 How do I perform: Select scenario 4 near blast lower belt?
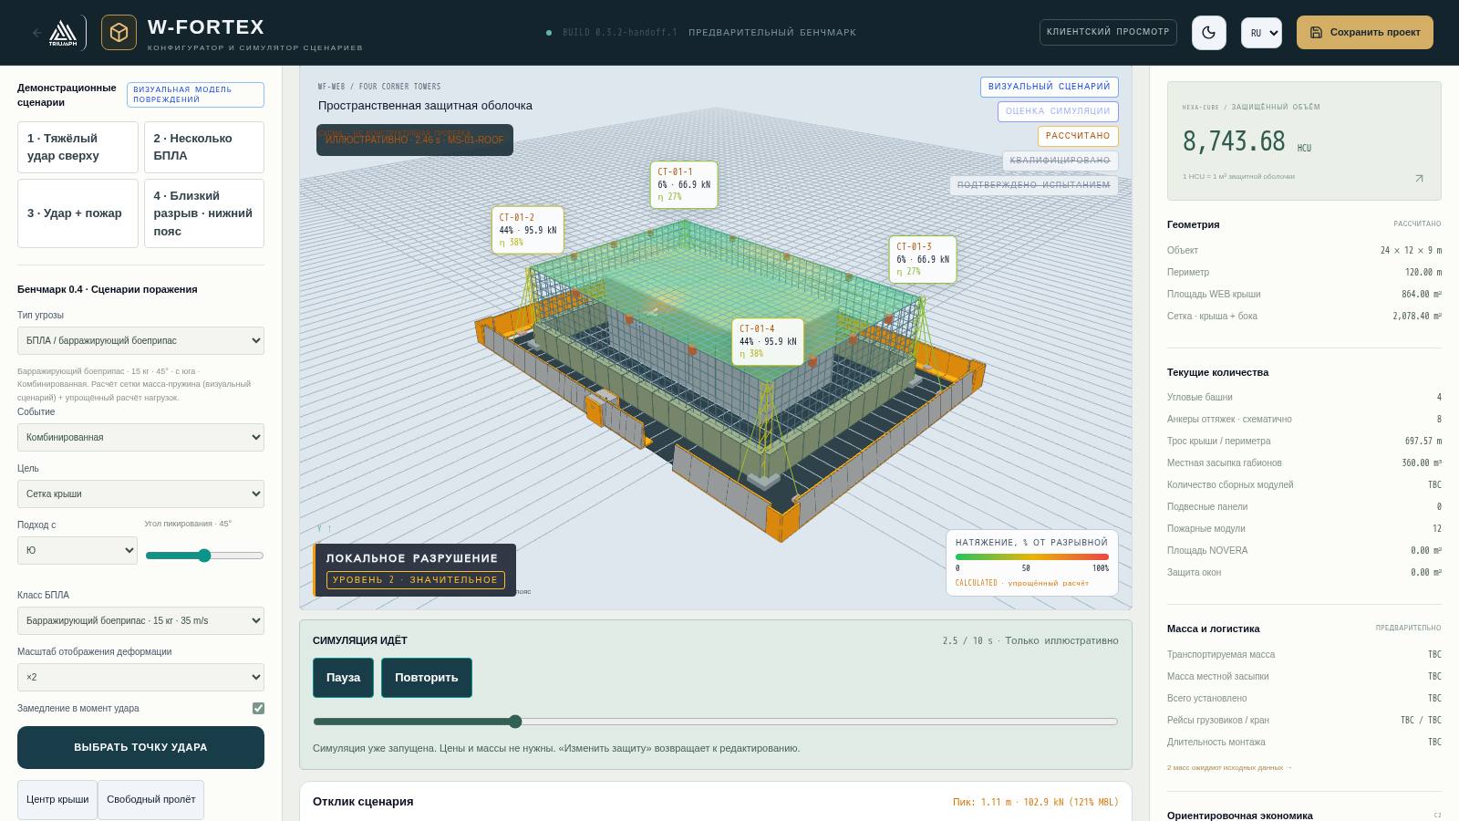pos(204,213)
